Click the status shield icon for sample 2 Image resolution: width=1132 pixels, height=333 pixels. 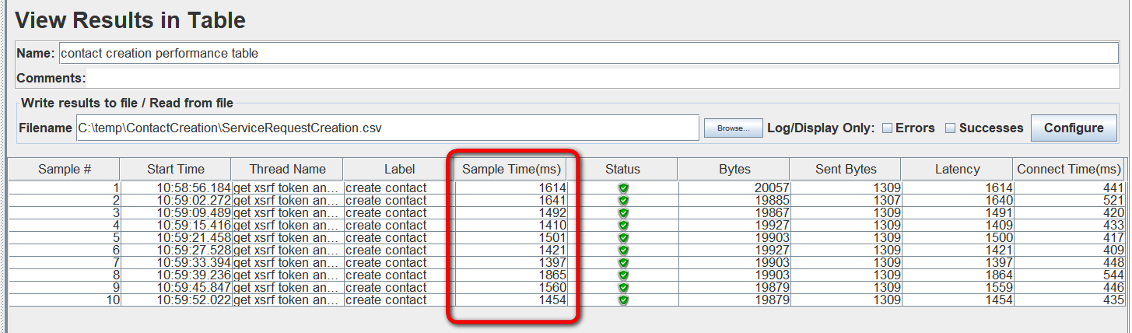pos(623,201)
